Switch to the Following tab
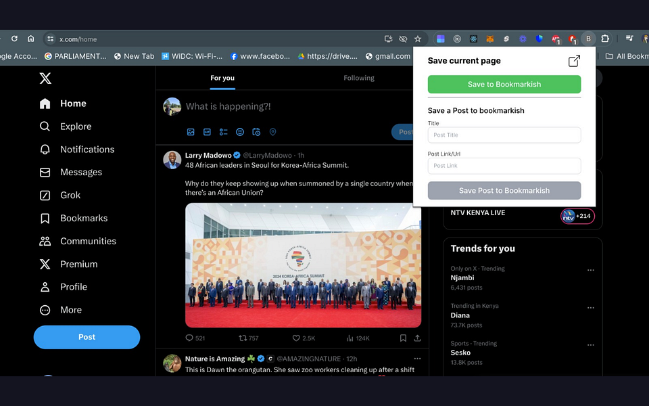This screenshot has height=406, width=649. 358,78
